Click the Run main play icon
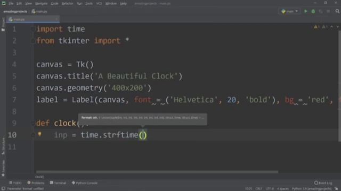Viewport: 341px width, 191px height. coord(305,11)
